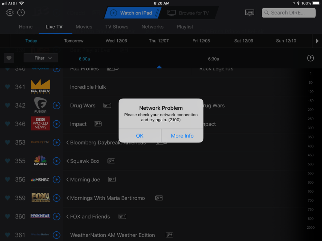Expand earlier listing for Morning Joe
This screenshot has width=322, height=241.
pos(67,180)
